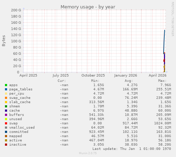This screenshot has width=176, height=157.
Task: Click the yellow slab_cache legend swatch
Action: [x=6, y=102]
